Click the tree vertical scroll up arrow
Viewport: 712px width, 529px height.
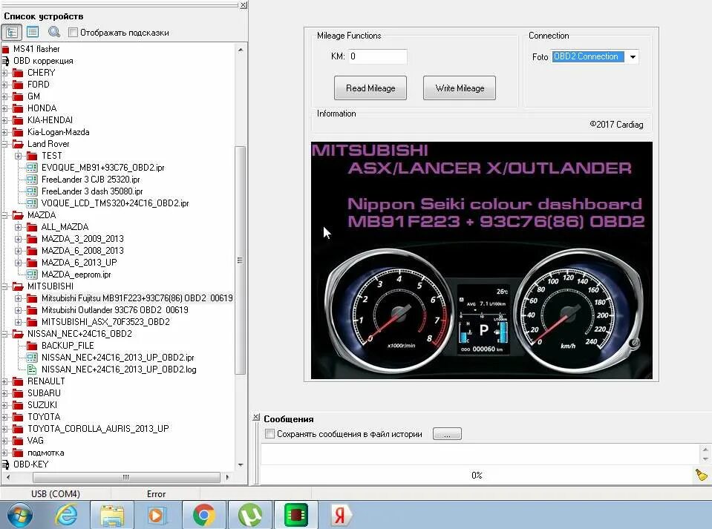pos(241,50)
